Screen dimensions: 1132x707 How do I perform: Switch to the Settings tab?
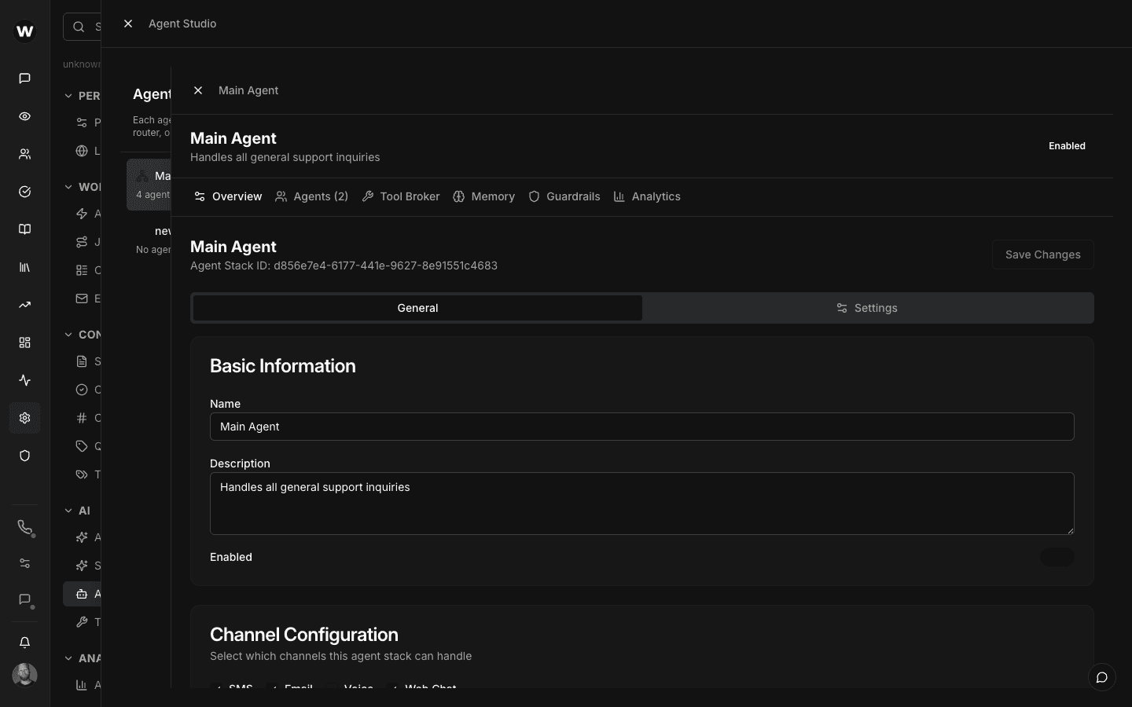[867, 308]
